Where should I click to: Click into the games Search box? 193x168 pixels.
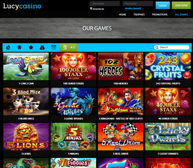[x=172, y=48]
